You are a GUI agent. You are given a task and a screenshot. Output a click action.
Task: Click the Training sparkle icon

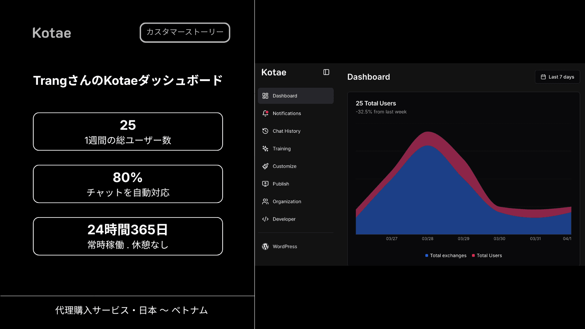coord(265,148)
